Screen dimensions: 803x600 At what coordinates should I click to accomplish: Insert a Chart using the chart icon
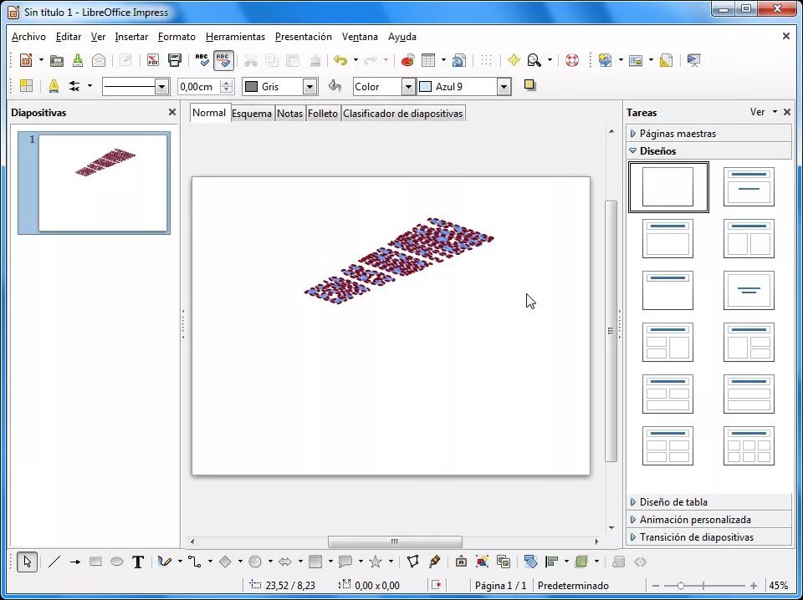tap(407, 60)
